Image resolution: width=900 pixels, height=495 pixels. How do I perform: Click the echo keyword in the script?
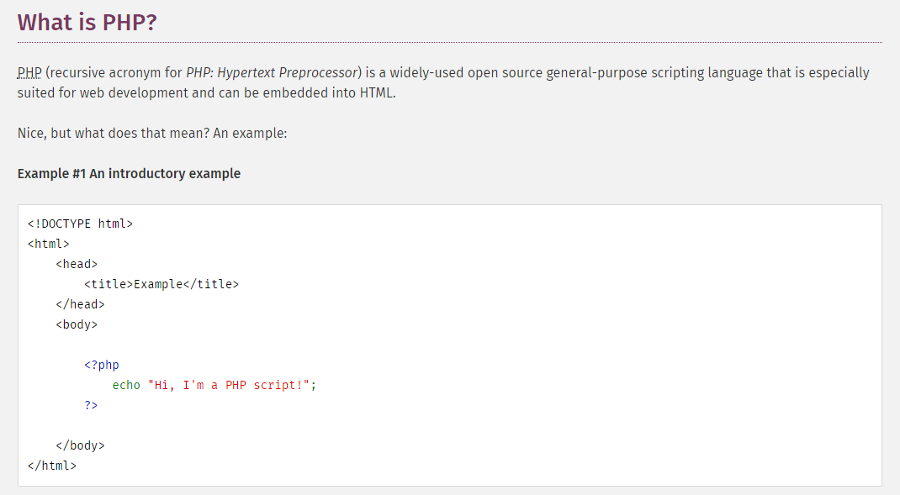point(126,384)
